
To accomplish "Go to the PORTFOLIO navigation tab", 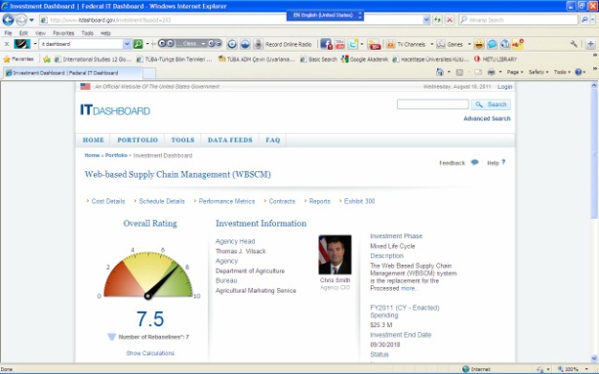I will [138, 140].
